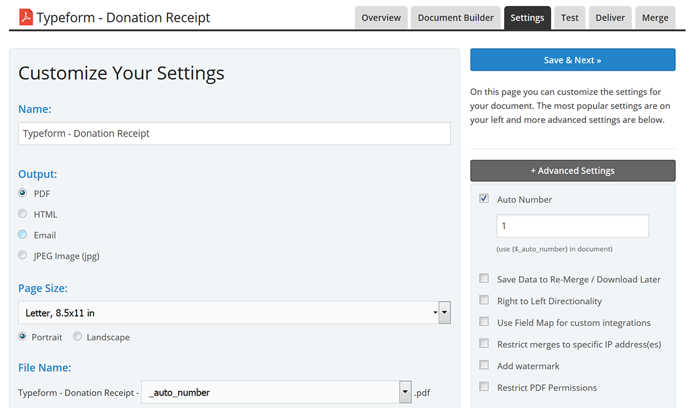Viewport: 690px width, 408px height.
Task: Select HTML output option
Action: (23, 214)
